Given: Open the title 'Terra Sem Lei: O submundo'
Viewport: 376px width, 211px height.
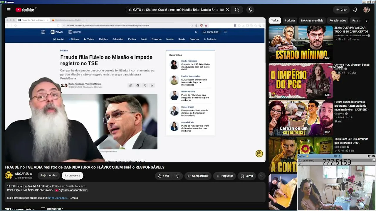Looking at the screenshot, I should point(351,141).
